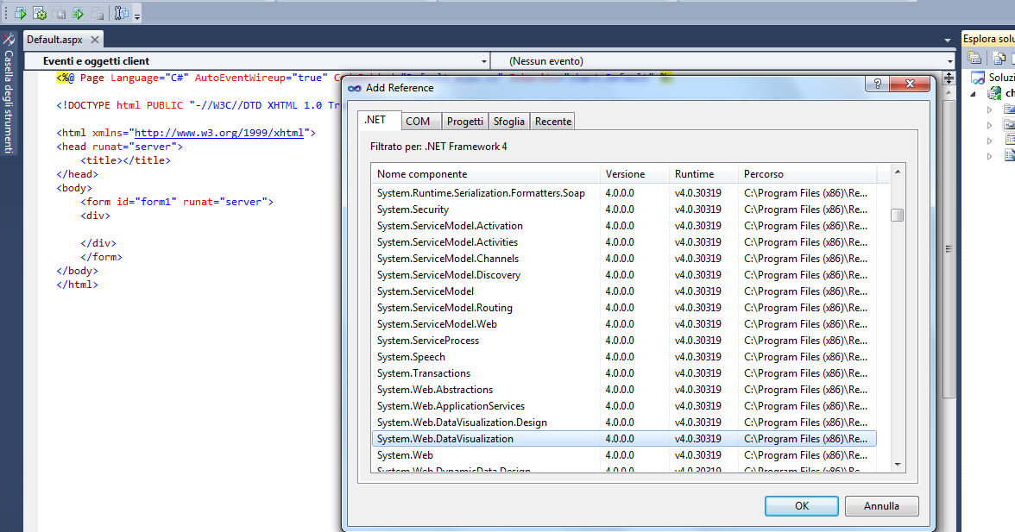The image size is (1015, 532).
Task: Click the Add Reference help question button
Action: pyautogui.click(x=877, y=84)
